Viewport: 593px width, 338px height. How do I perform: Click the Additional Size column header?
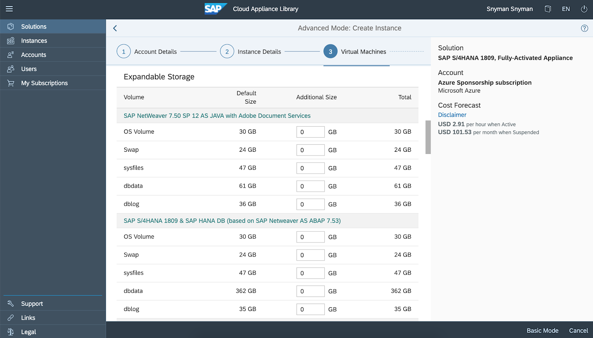(317, 97)
